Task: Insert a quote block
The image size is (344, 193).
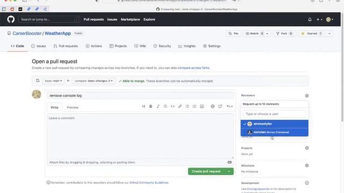Action: pyautogui.click(x=165, y=106)
